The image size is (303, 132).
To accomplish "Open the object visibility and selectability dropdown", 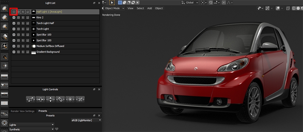I will point(260,8).
